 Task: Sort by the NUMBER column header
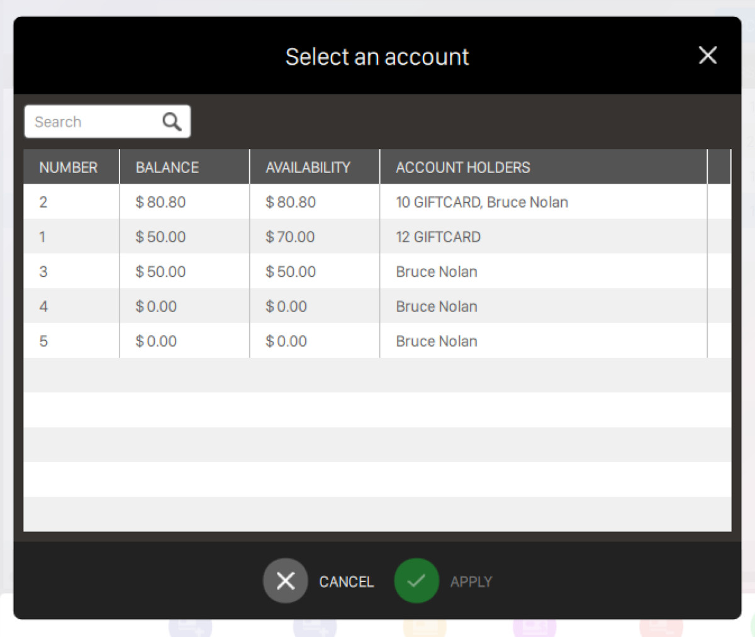tap(69, 167)
